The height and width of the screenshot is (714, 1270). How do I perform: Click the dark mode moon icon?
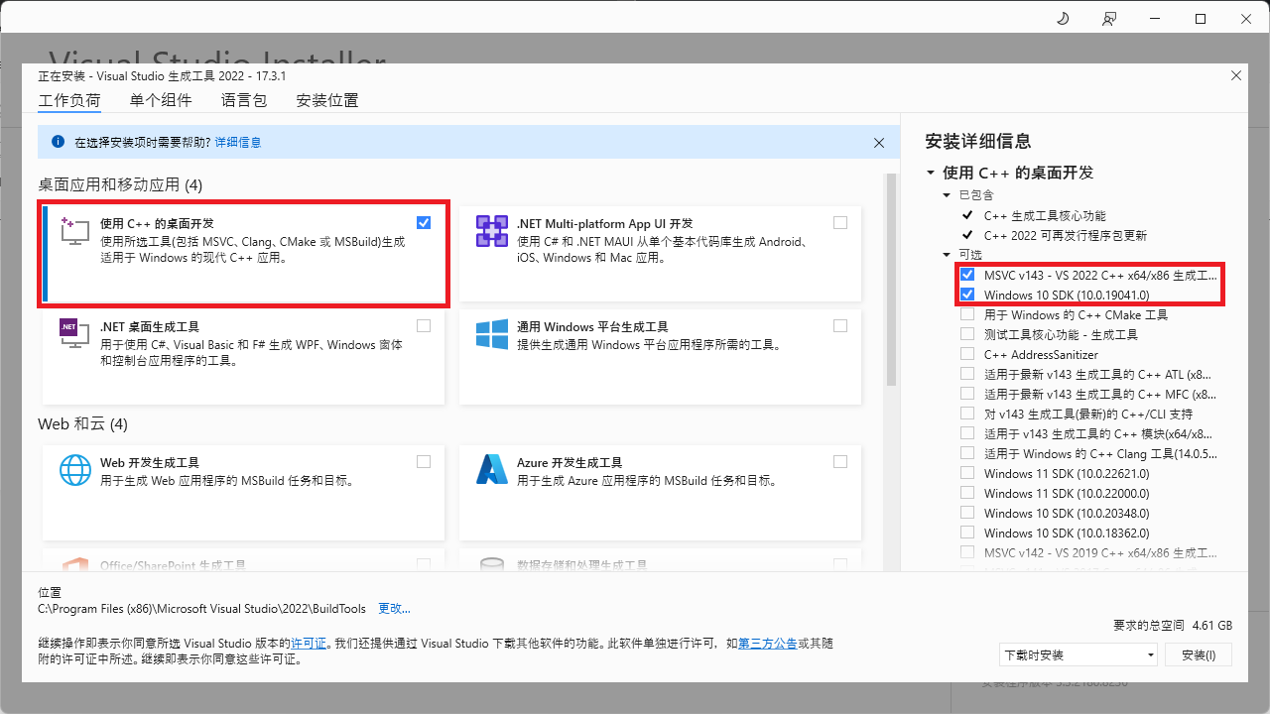(1062, 18)
